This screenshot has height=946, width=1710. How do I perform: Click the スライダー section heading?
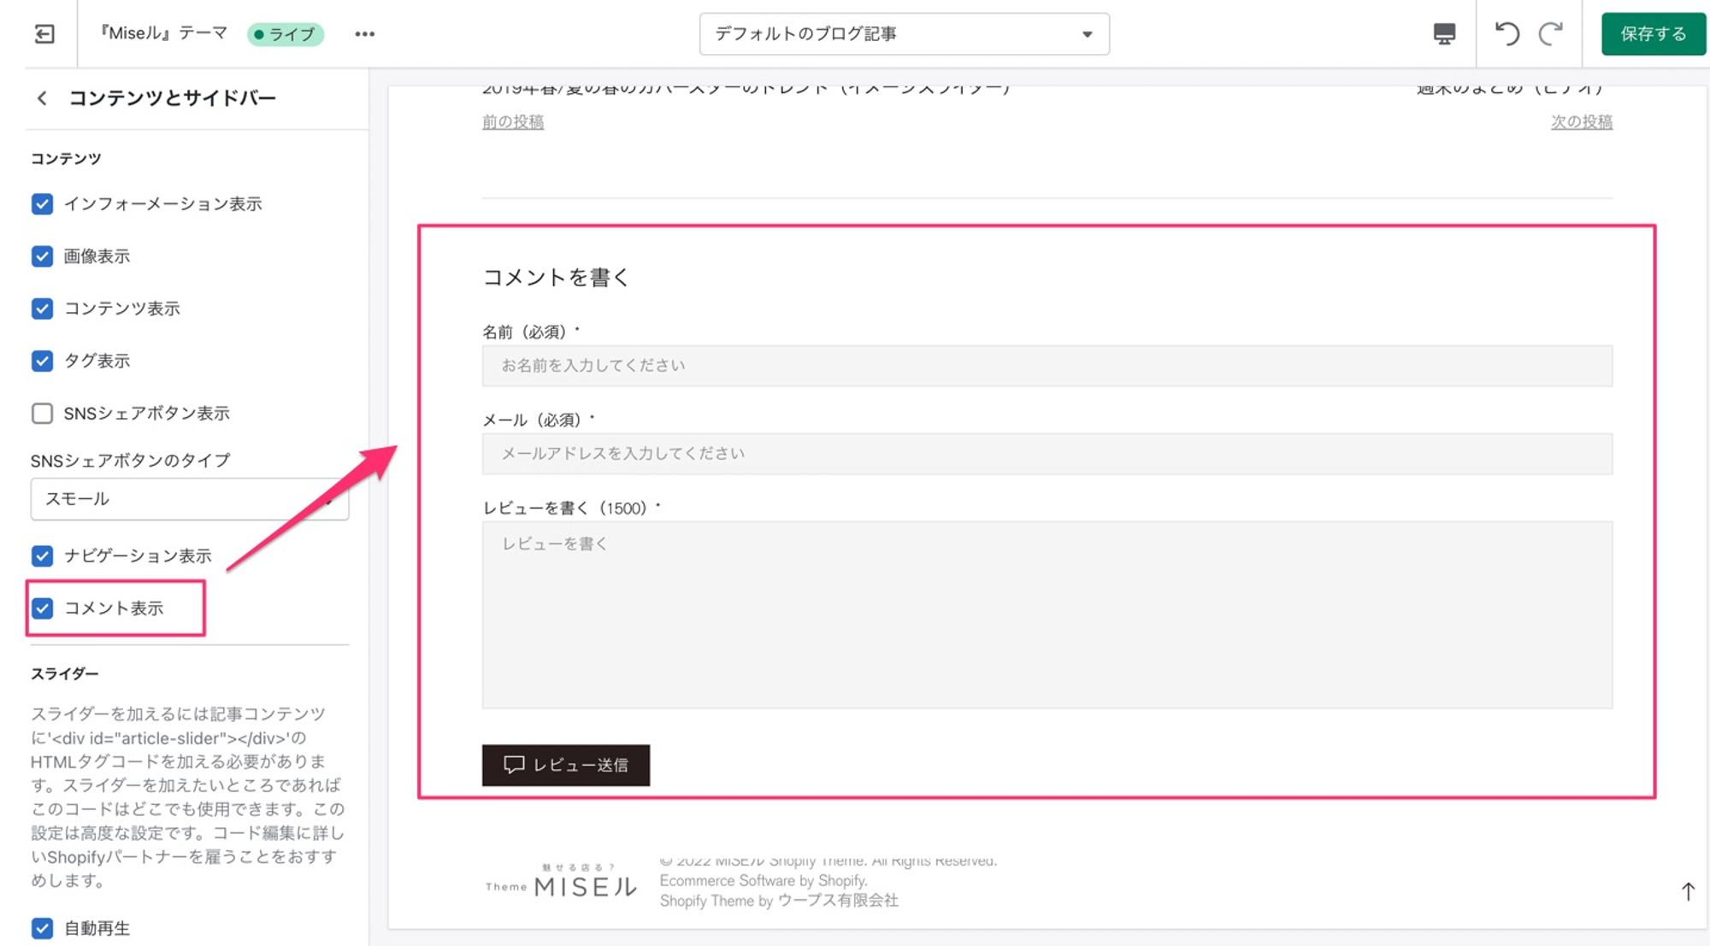coord(64,673)
